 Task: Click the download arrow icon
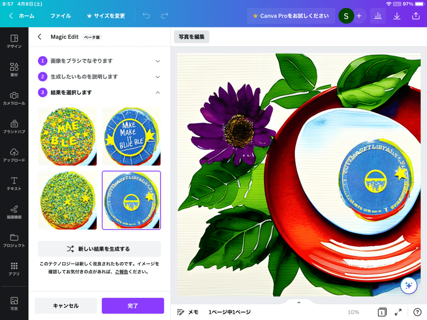397,16
